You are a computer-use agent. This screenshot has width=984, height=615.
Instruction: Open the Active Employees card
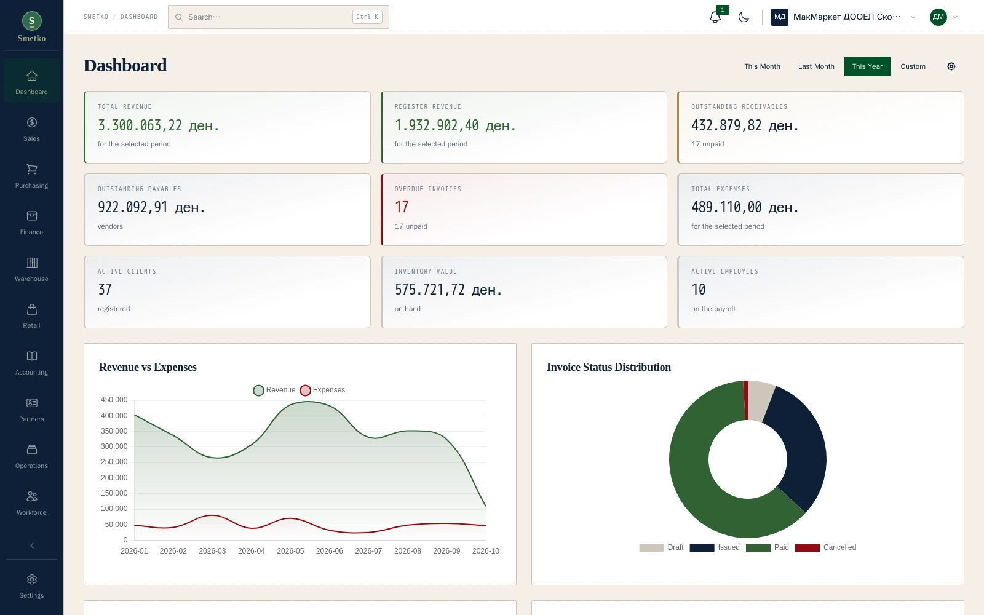click(820, 292)
